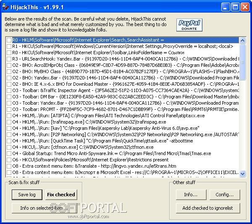This screenshot has width=252, height=224.
Task: Tick checkbox for R3 URLSearchHook Yandex.Bar
Action: [x=9, y=59]
